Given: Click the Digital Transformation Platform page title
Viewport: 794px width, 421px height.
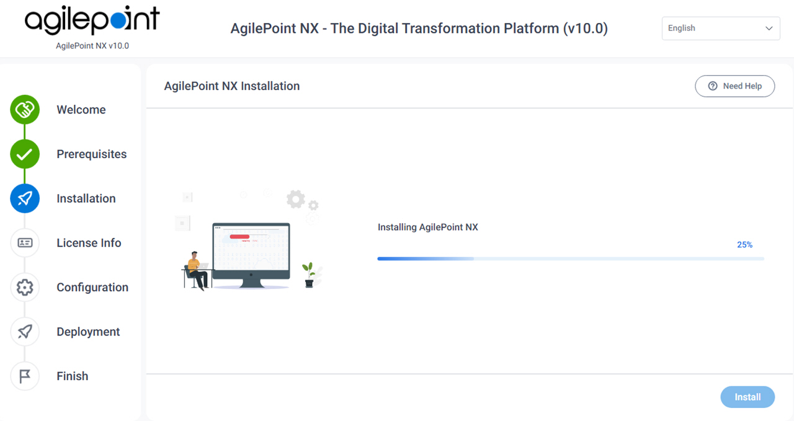Looking at the screenshot, I should click(x=419, y=29).
